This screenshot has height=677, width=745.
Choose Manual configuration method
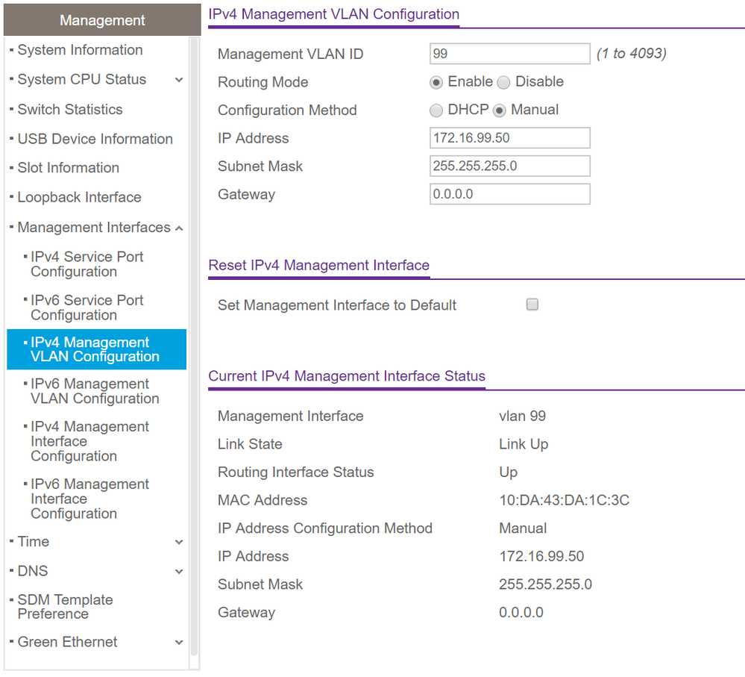point(499,110)
